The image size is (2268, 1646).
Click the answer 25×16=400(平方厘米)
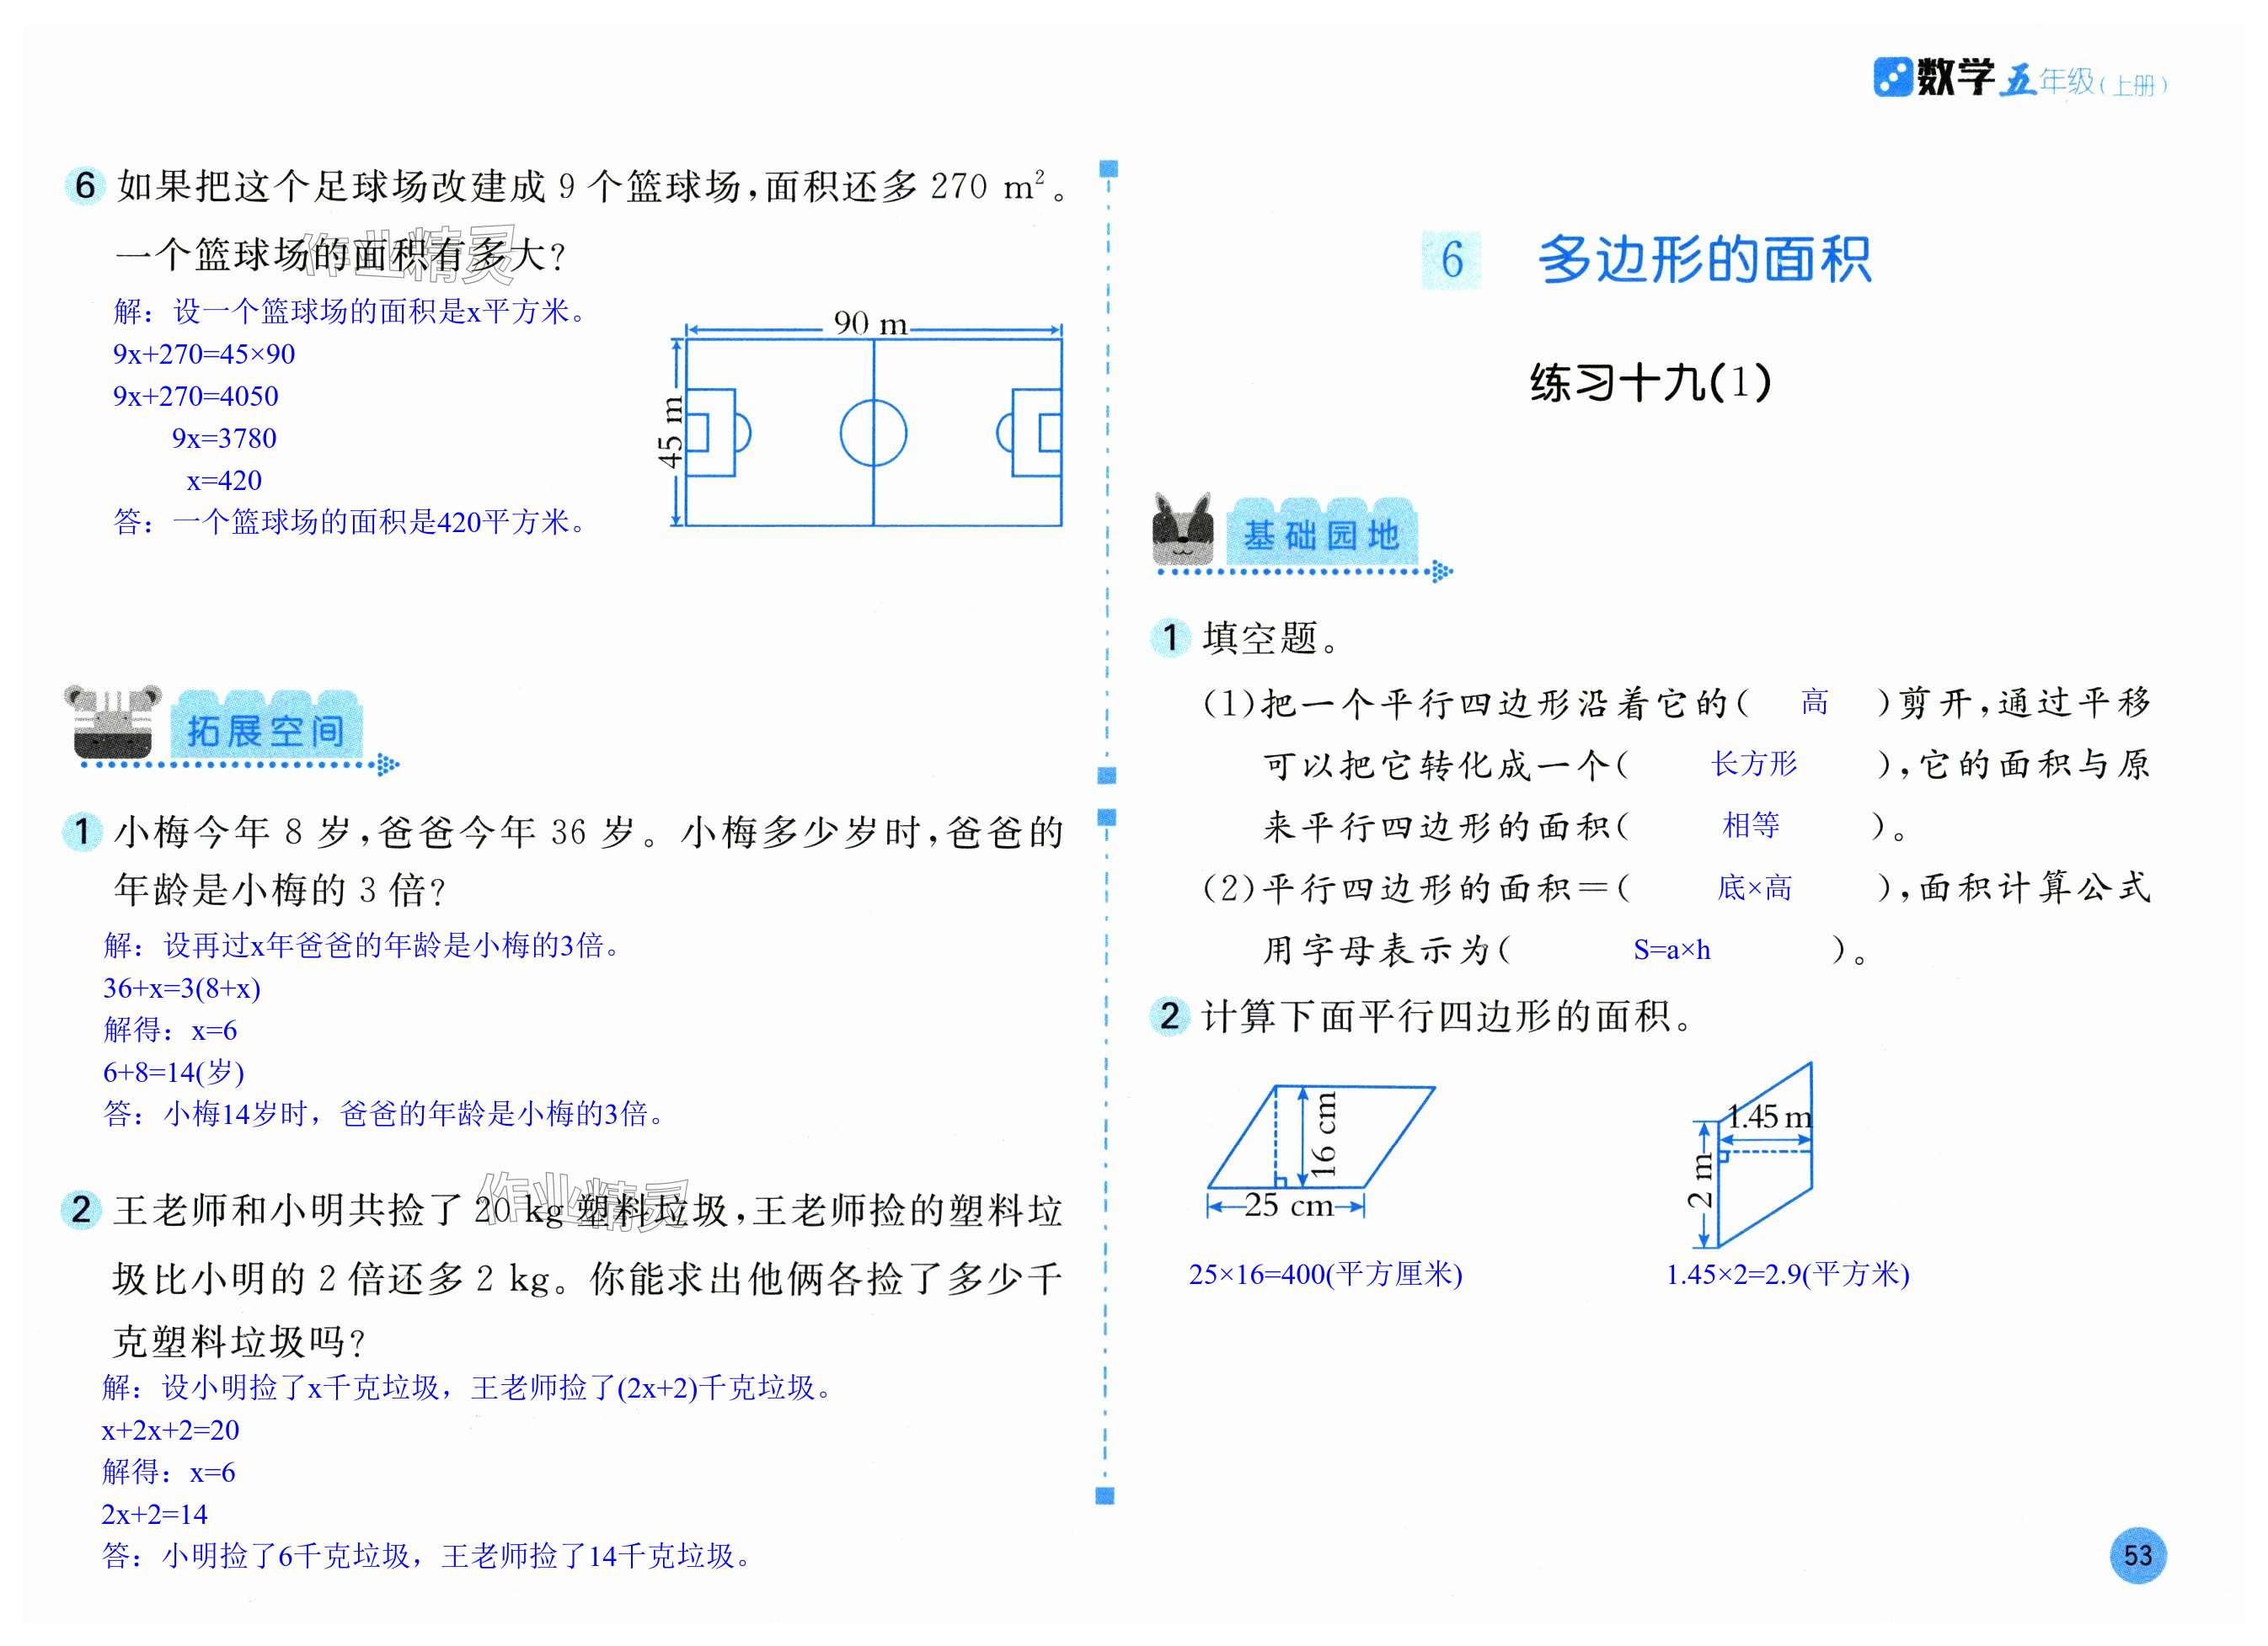tap(1325, 1274)
